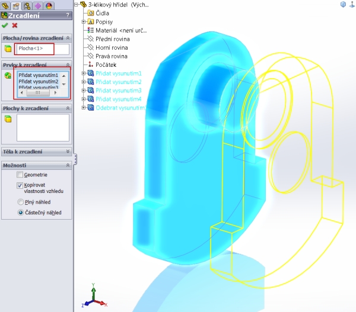
Task: Click the features to mirror icon
Action: (8, 75)
